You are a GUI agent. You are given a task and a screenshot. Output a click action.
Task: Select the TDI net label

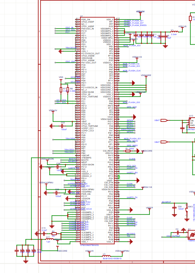click(x=128, y=236)
